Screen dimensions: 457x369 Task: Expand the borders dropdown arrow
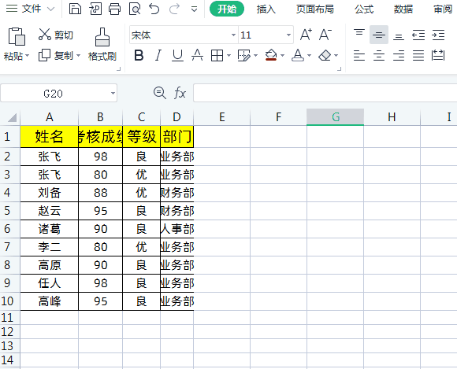pyautogui.click(x=228, y=55)
